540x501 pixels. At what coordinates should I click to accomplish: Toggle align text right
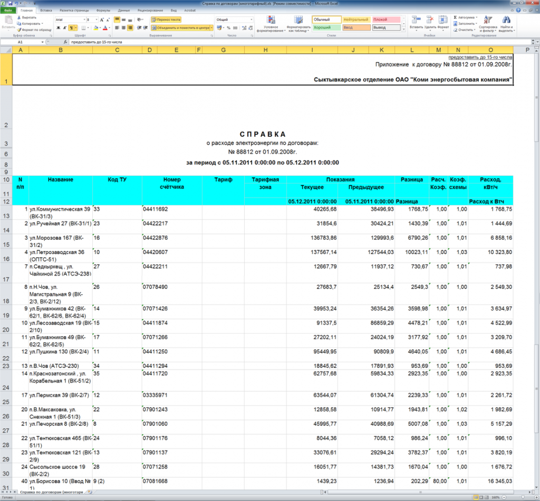coord(130,27)
